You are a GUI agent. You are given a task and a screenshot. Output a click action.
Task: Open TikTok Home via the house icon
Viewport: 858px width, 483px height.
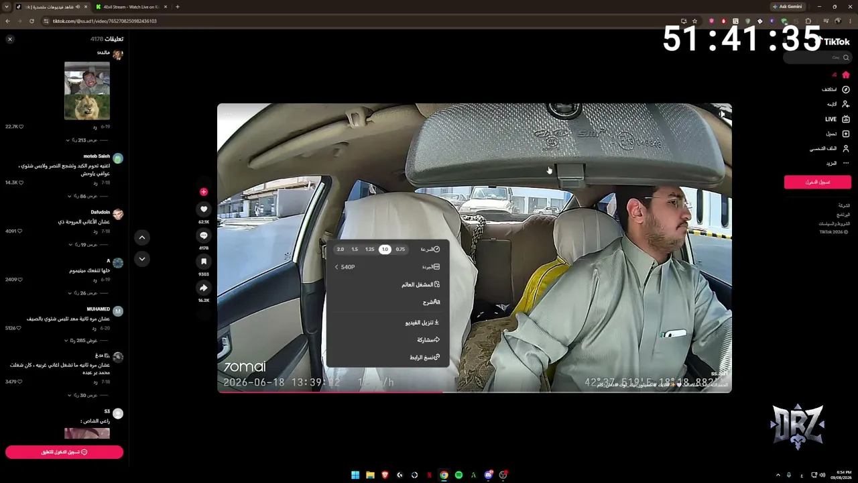tap(845, 74)
